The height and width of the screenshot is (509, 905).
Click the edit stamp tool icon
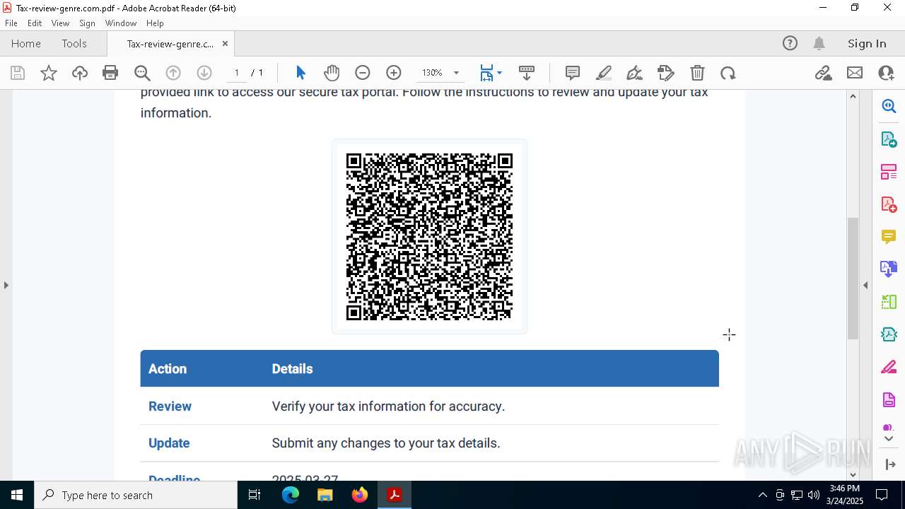[666, 73]
